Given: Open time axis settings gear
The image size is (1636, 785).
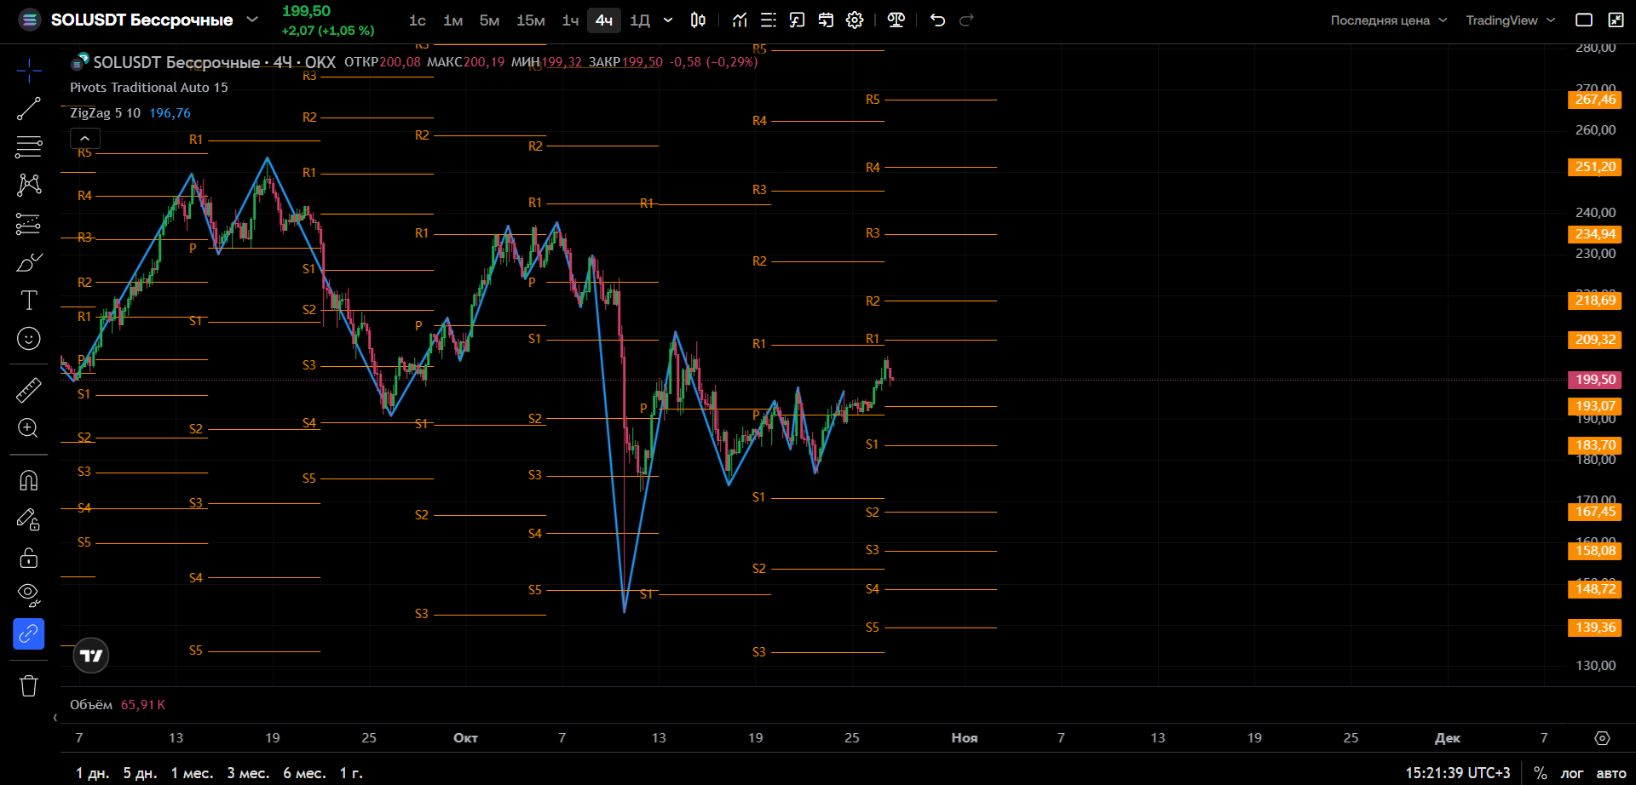Looking at the screenshot, I should pyautogui.click(x=1602, y=738).
